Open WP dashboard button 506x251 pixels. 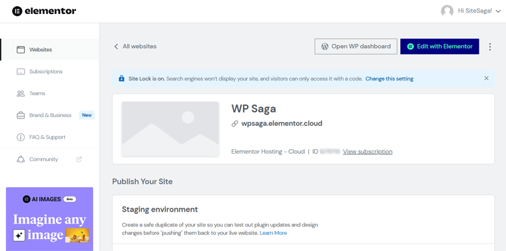[356, 47]
